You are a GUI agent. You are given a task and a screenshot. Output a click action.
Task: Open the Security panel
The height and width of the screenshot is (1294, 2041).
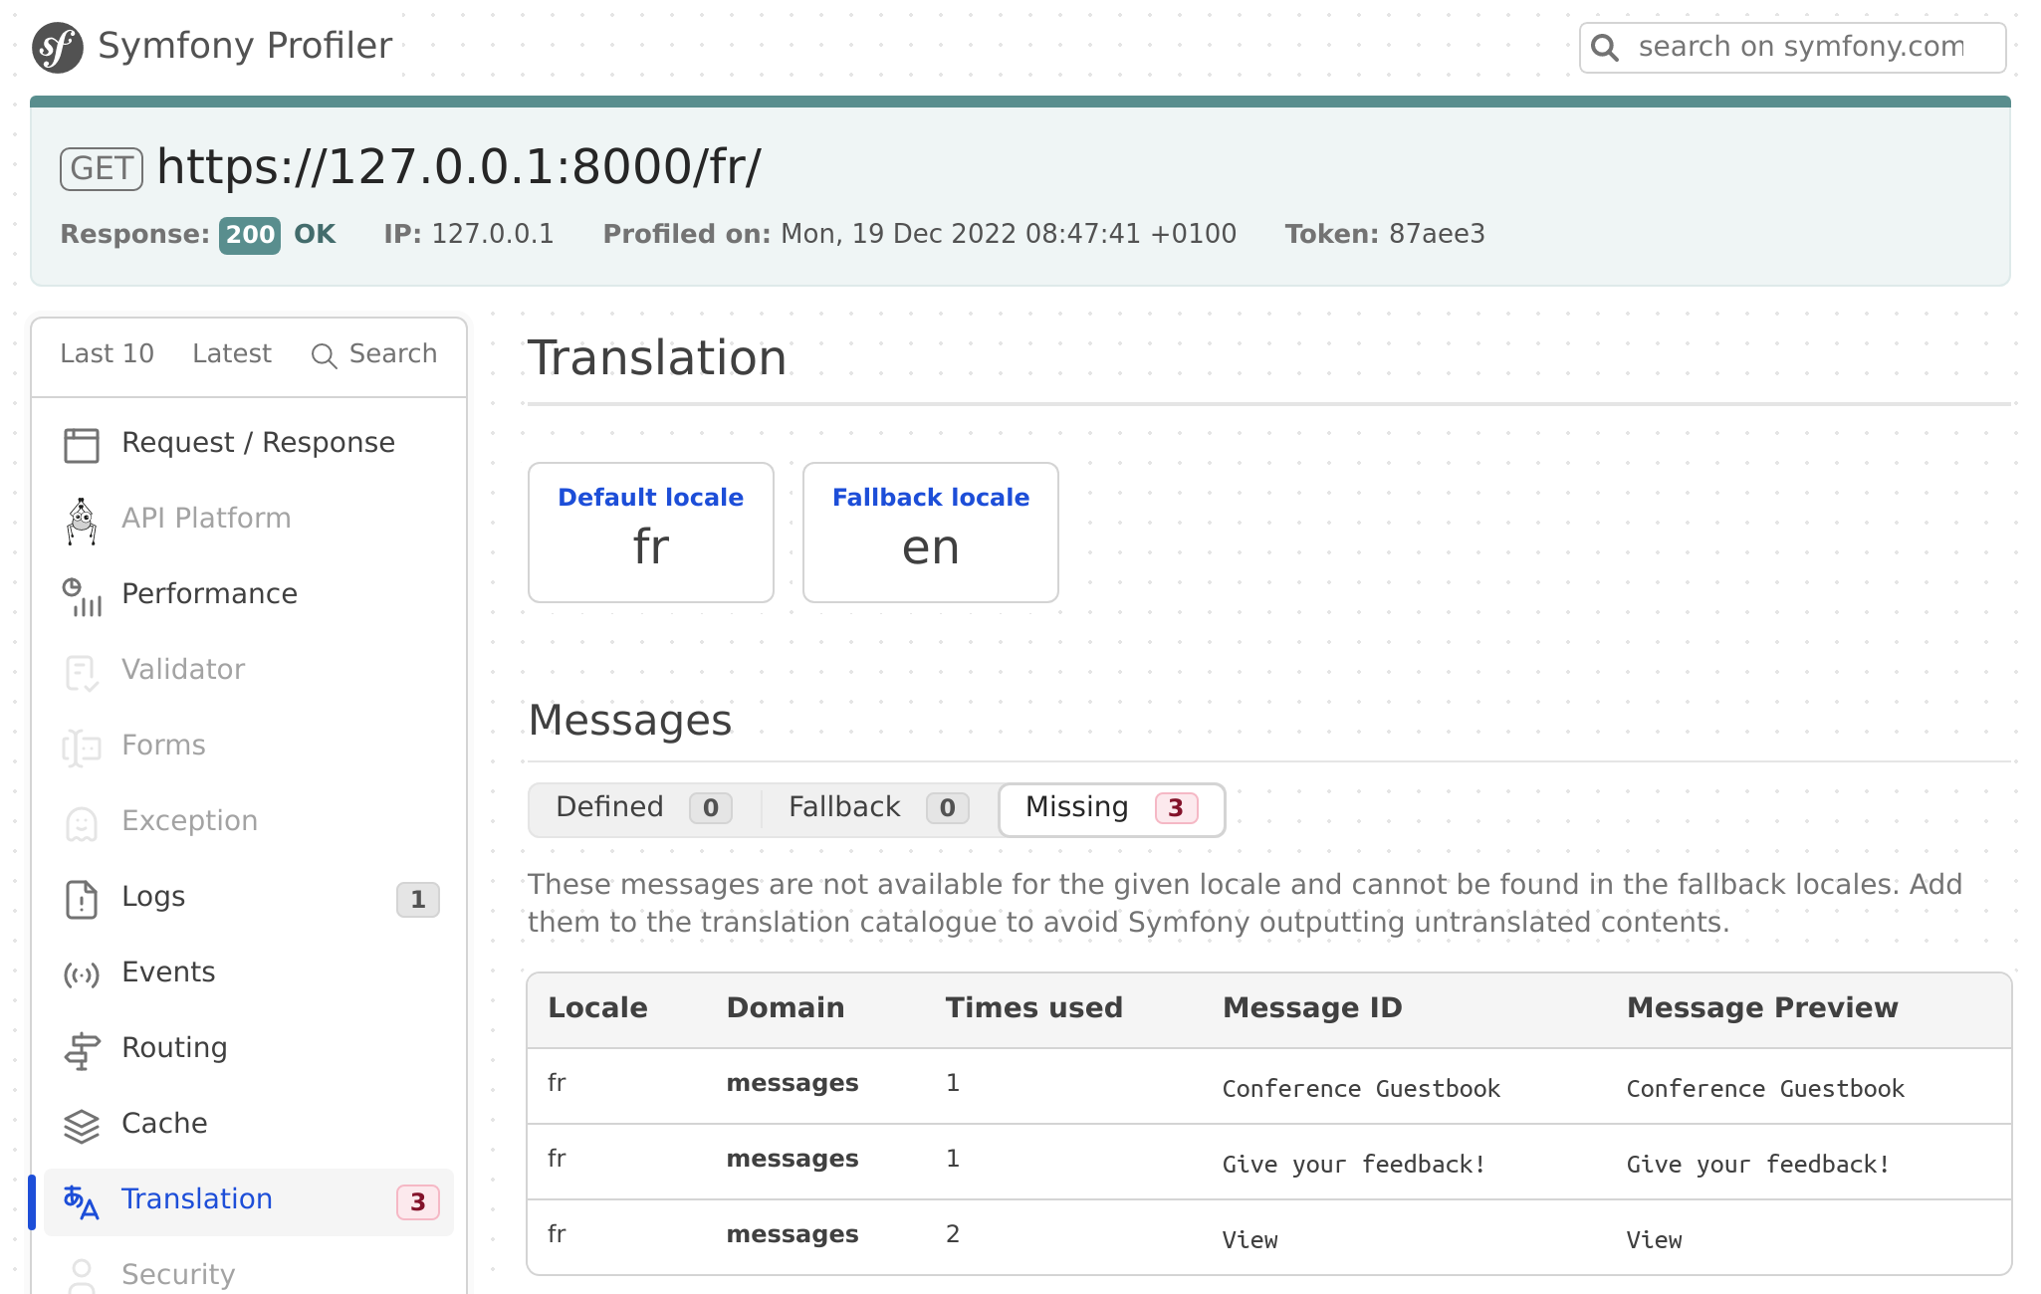tap(177, 1274)
